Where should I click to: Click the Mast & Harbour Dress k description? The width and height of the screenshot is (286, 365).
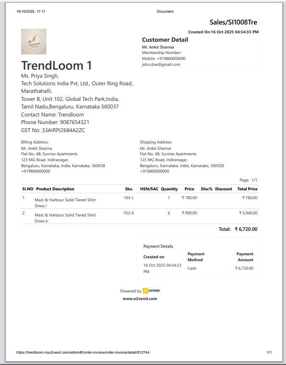pyautogui.click(x=65, y=218)
